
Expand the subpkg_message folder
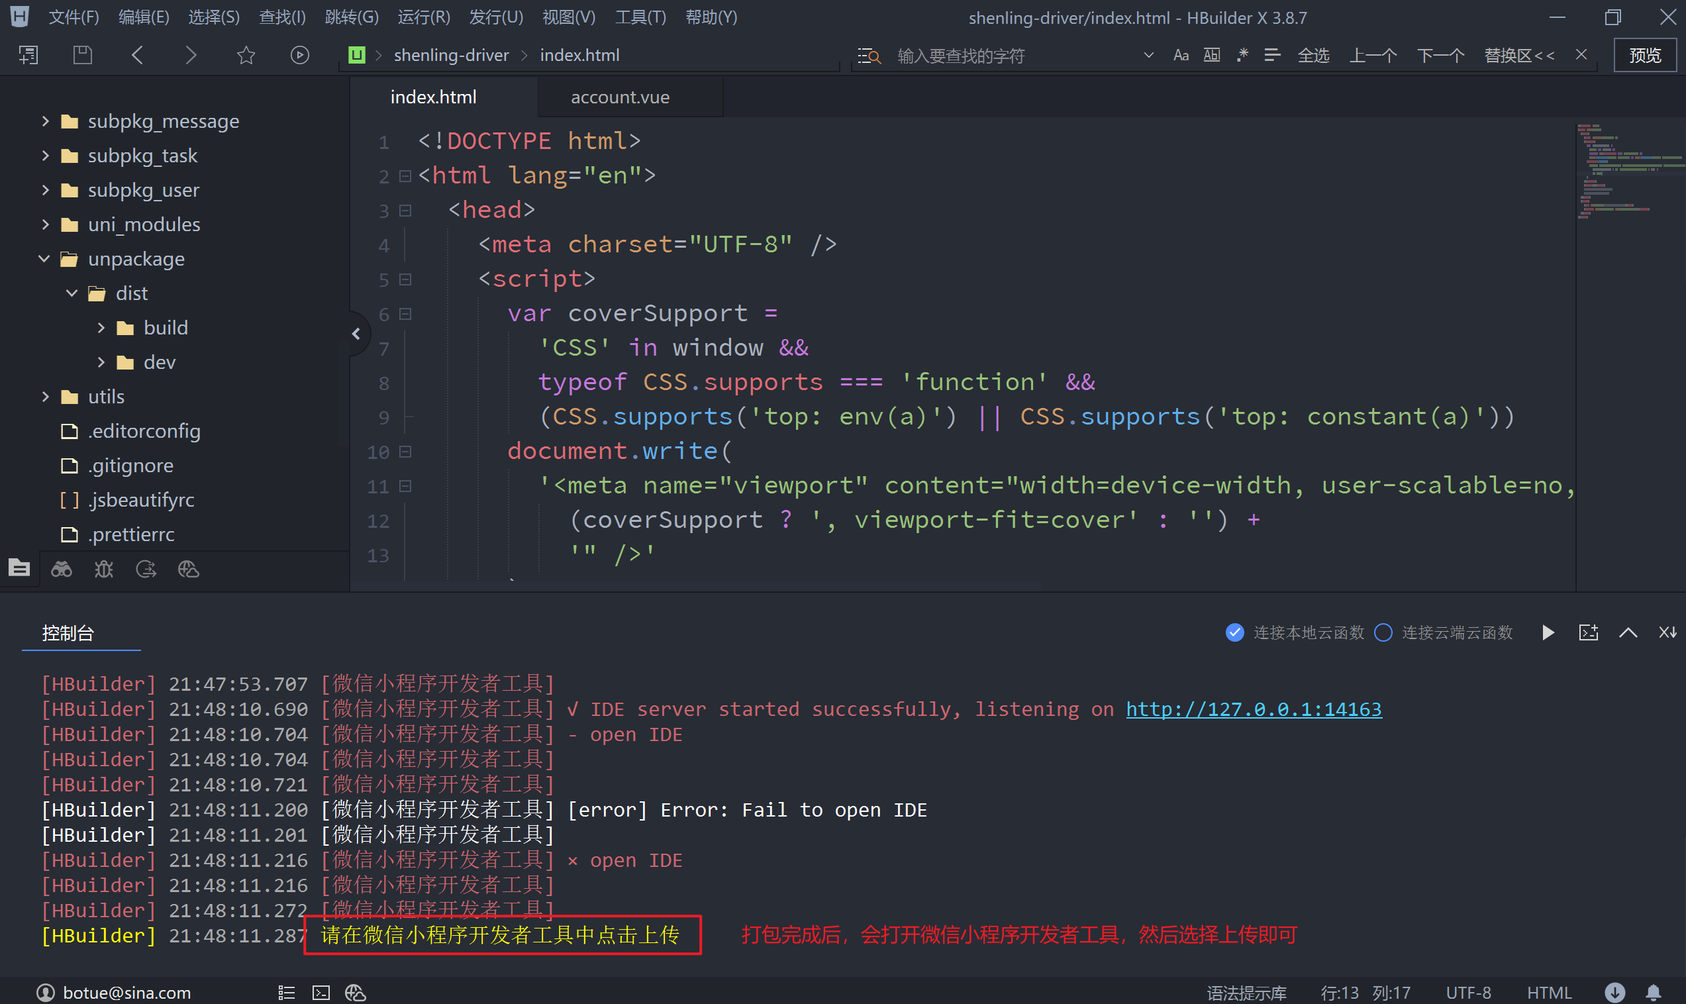[46, 121]
